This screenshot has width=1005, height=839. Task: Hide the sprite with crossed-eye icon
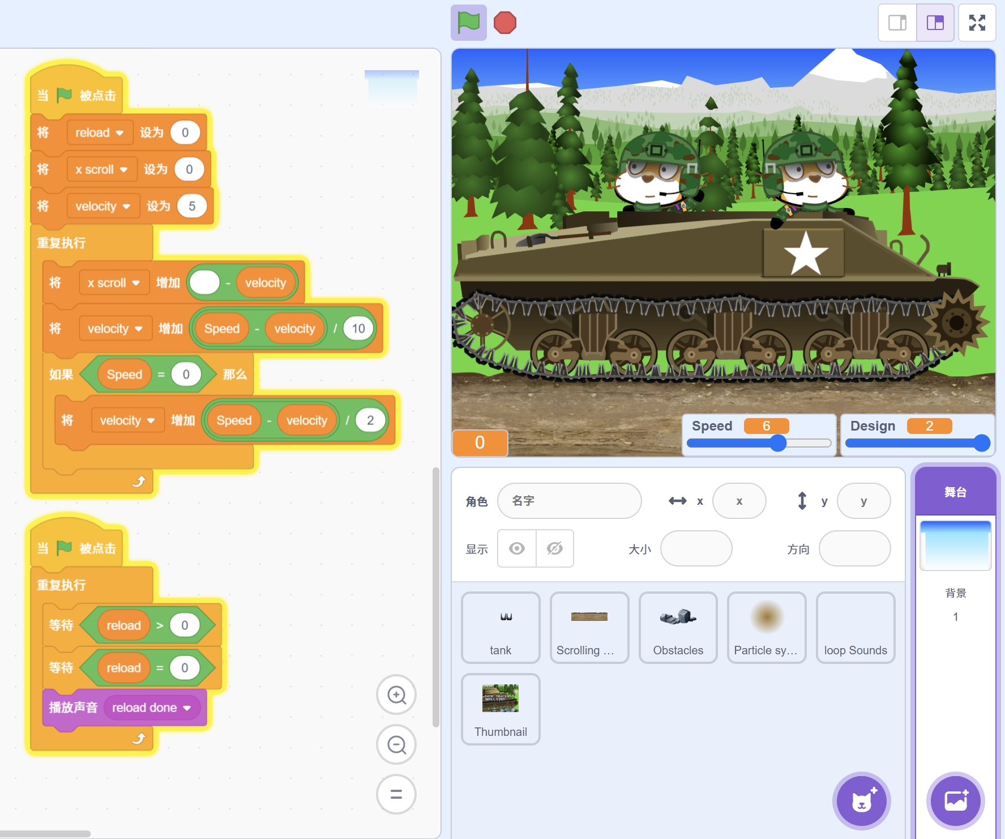(x=555, y=548)
